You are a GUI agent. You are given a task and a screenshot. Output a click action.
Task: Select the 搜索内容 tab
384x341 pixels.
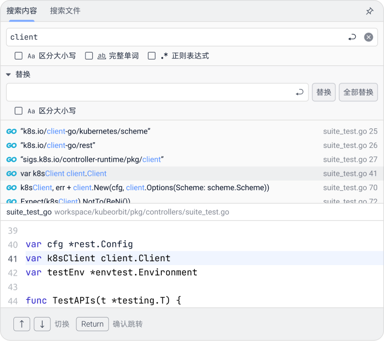click(22, 11)
